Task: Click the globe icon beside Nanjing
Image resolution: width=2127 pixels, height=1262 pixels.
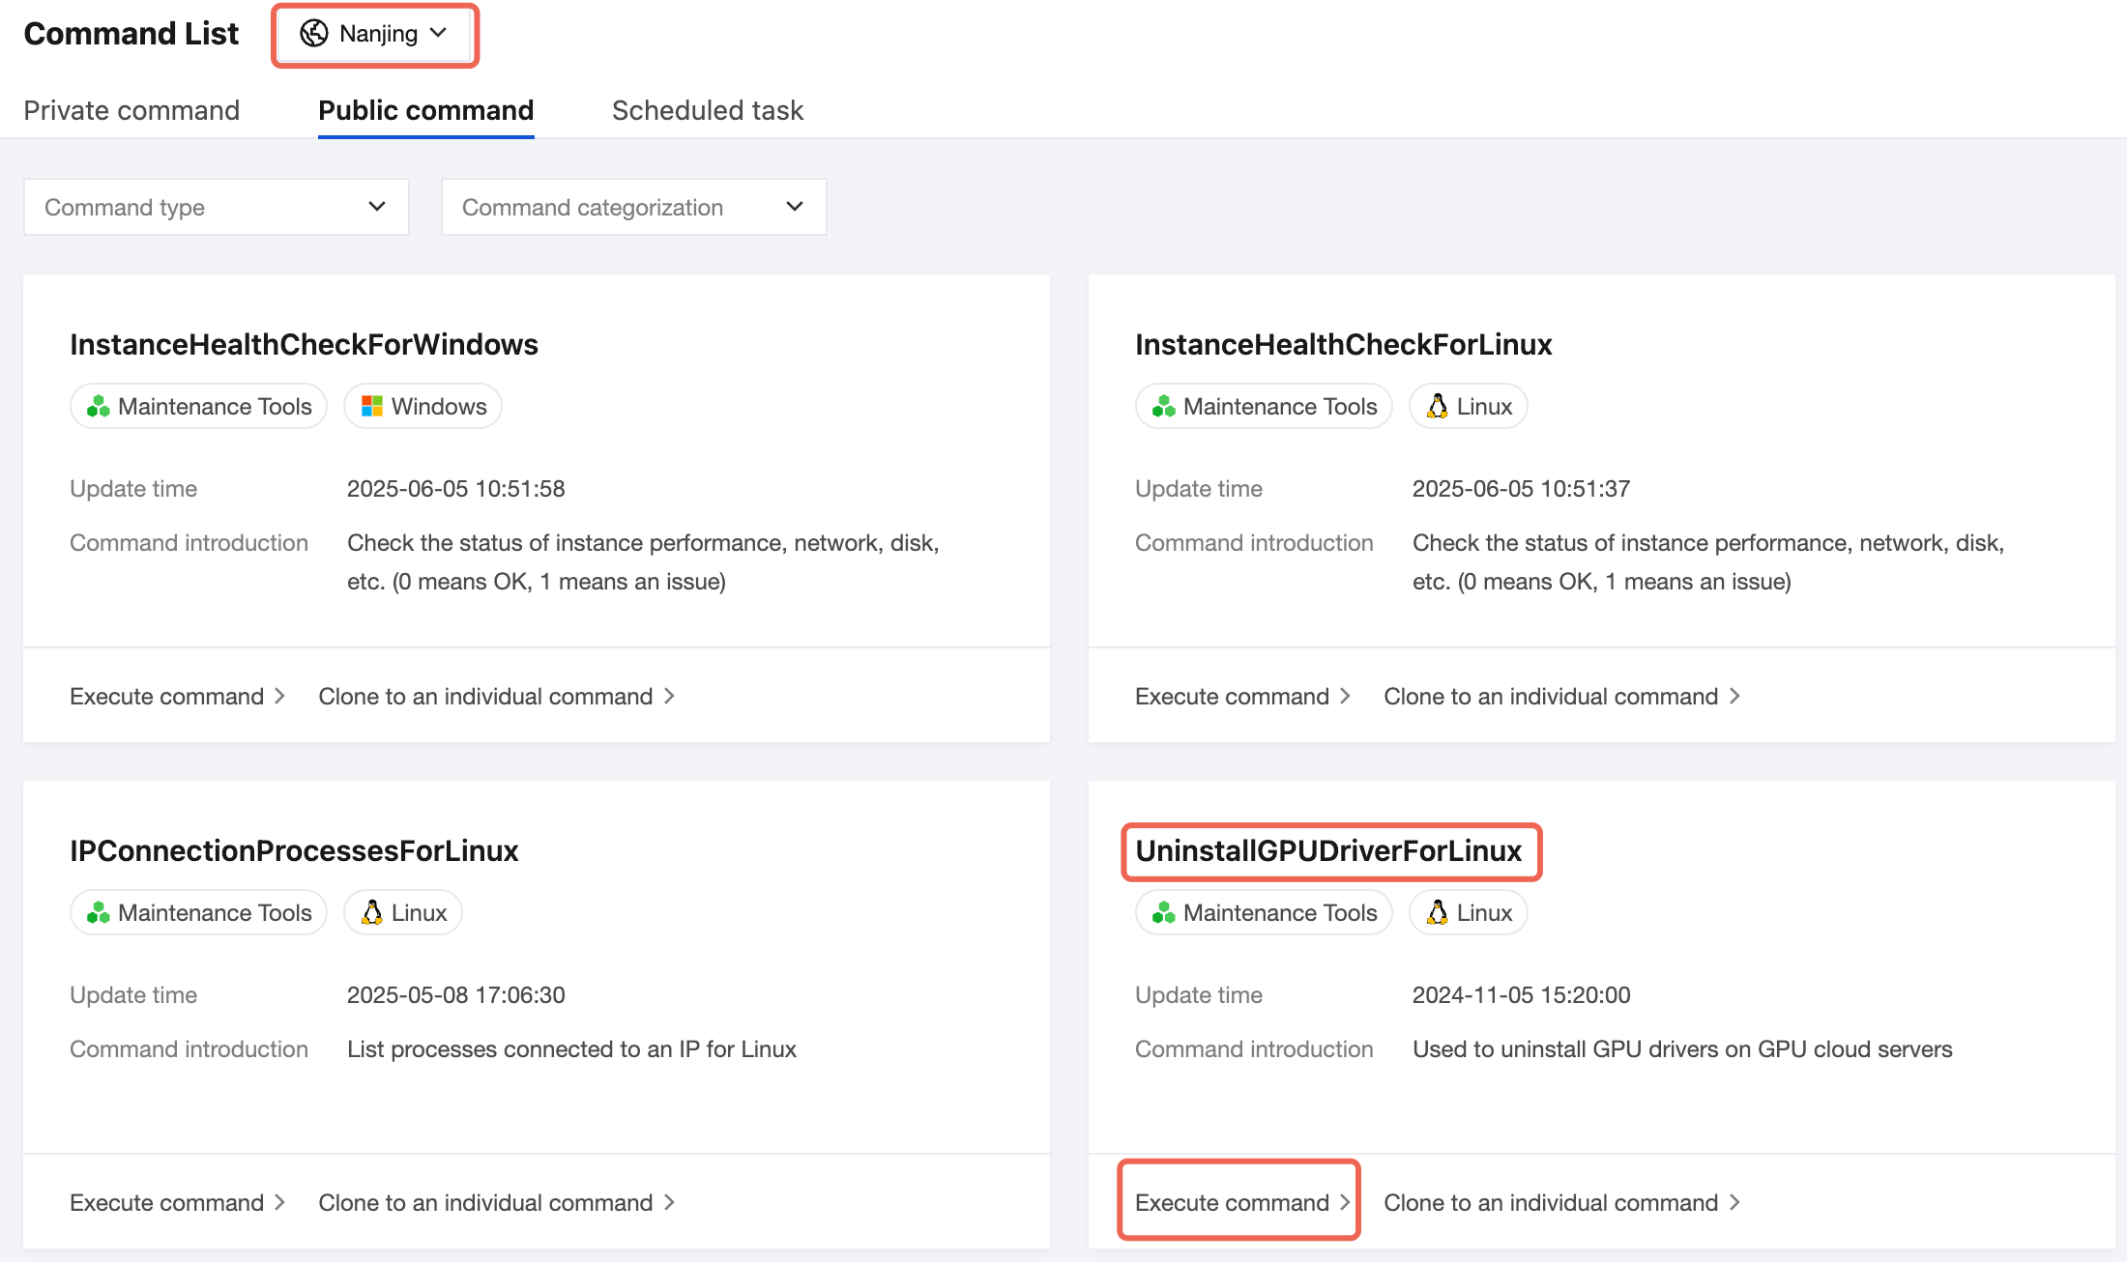Action: [313, 34]
